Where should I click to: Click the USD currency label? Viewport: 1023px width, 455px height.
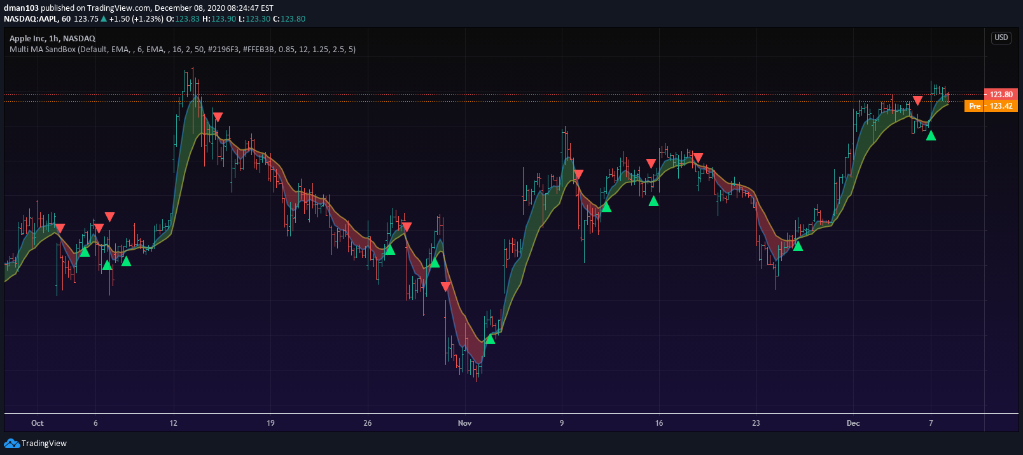pyautogui.click(x=1001, y=37)
